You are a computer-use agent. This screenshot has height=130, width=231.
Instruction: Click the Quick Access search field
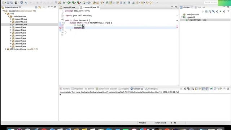tap(211, 3)
